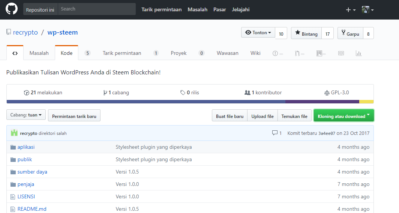
Task: Open Pasar in top navigation
Action: point(220,10)
